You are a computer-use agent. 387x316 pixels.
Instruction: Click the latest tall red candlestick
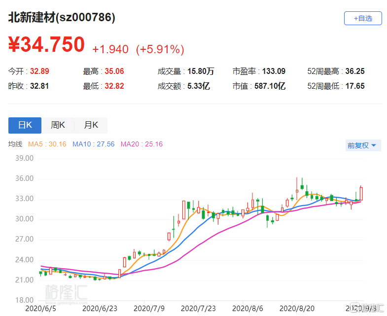click(361, 194)
